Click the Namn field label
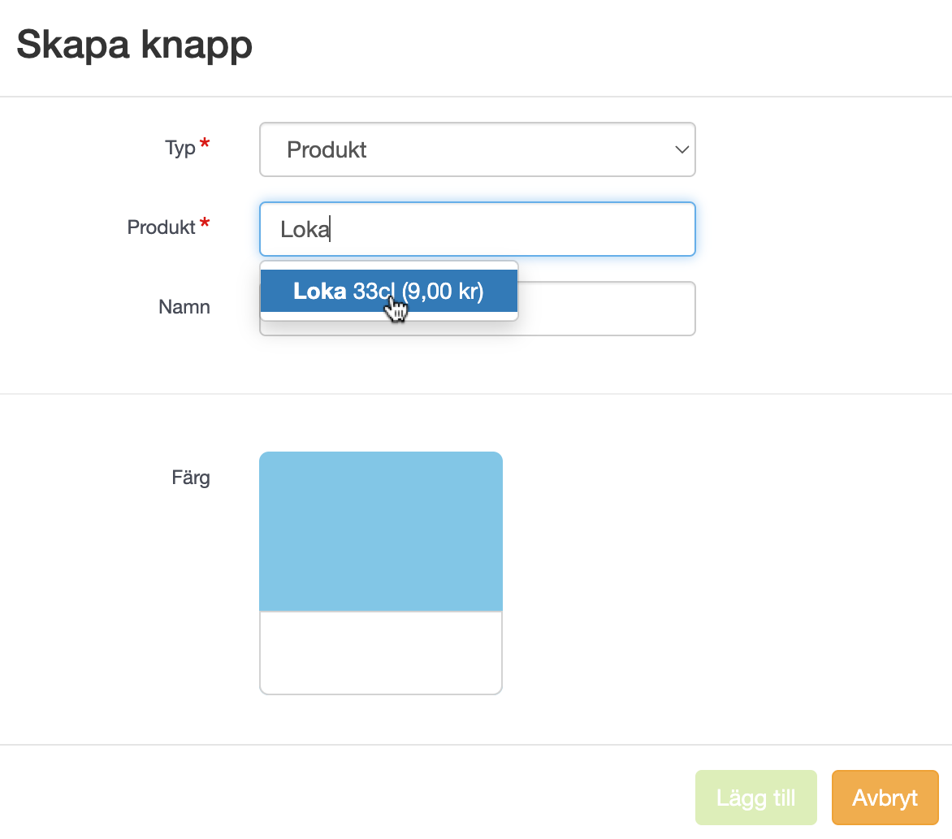The image size is (952, 839). [x=184, y=306]
